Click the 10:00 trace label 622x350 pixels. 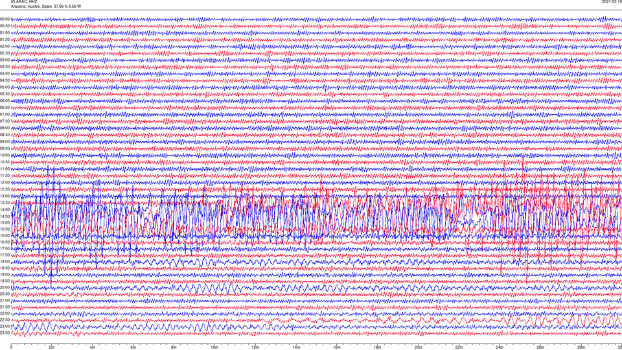(x=5, y=155)
